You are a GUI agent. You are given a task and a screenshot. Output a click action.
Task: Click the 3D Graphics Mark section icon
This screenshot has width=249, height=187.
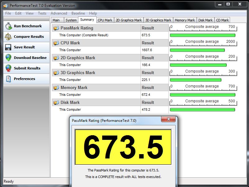tap(56, 73)
